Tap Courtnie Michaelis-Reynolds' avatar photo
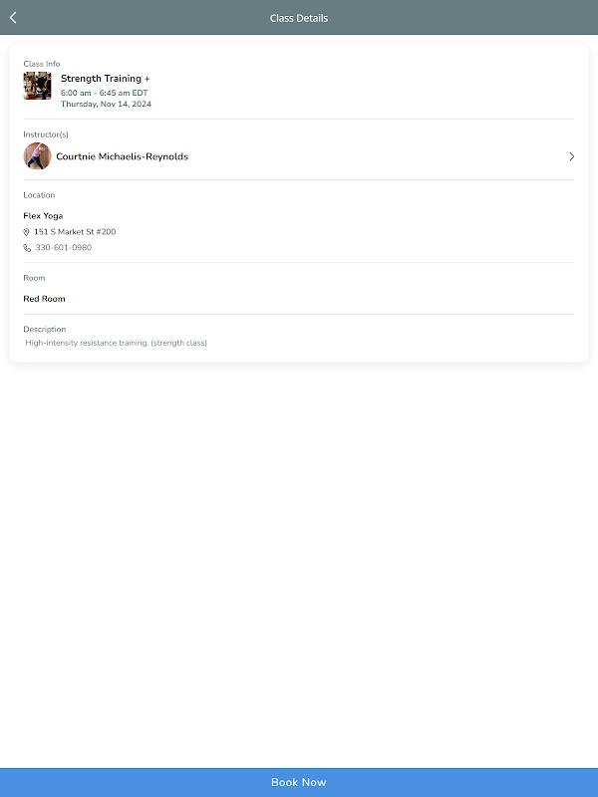 pos(37,156)
